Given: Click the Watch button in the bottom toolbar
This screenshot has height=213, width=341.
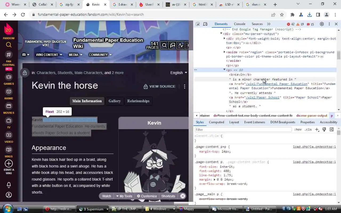Looking at the screenshot, I should [107, 196].
